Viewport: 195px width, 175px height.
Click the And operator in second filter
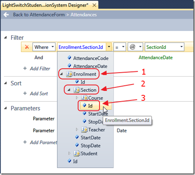tap(39, 57)
